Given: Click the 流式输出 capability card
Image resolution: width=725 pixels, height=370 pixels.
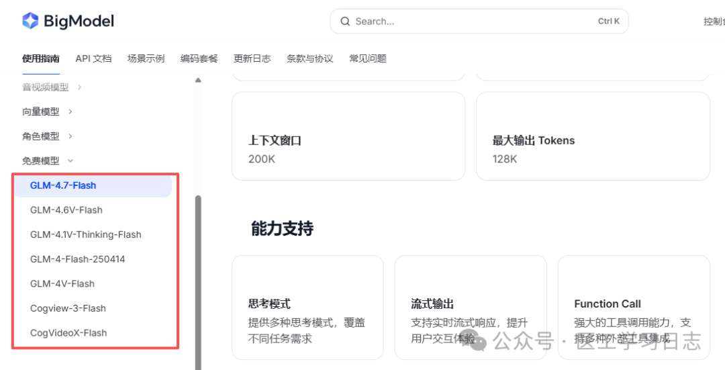Looking at the screenshot, I should point(471,308).
